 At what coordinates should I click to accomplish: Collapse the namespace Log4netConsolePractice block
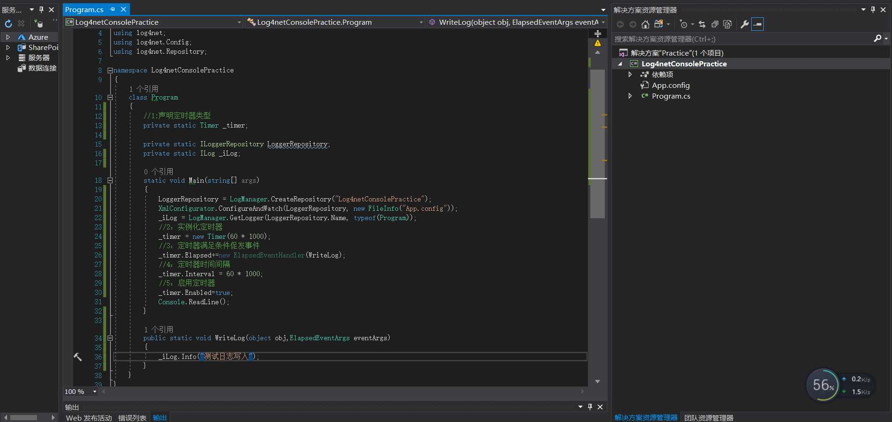tap(110, 71)
